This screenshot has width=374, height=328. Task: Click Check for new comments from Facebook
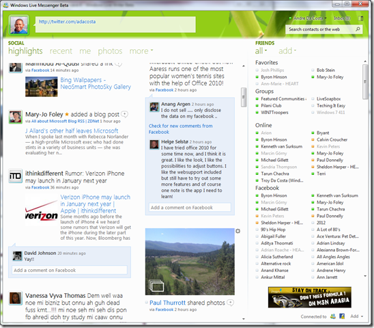point(181,128)
